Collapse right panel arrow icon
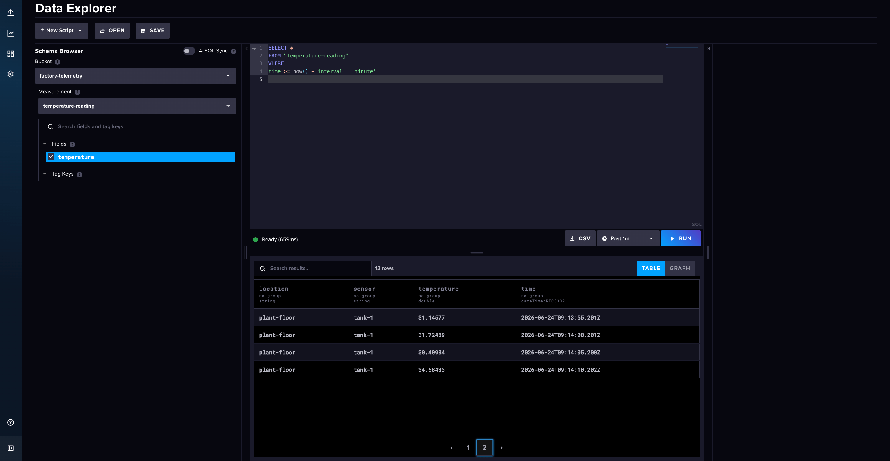This screenshot has height=461, width=890. (x=708, y=48)
